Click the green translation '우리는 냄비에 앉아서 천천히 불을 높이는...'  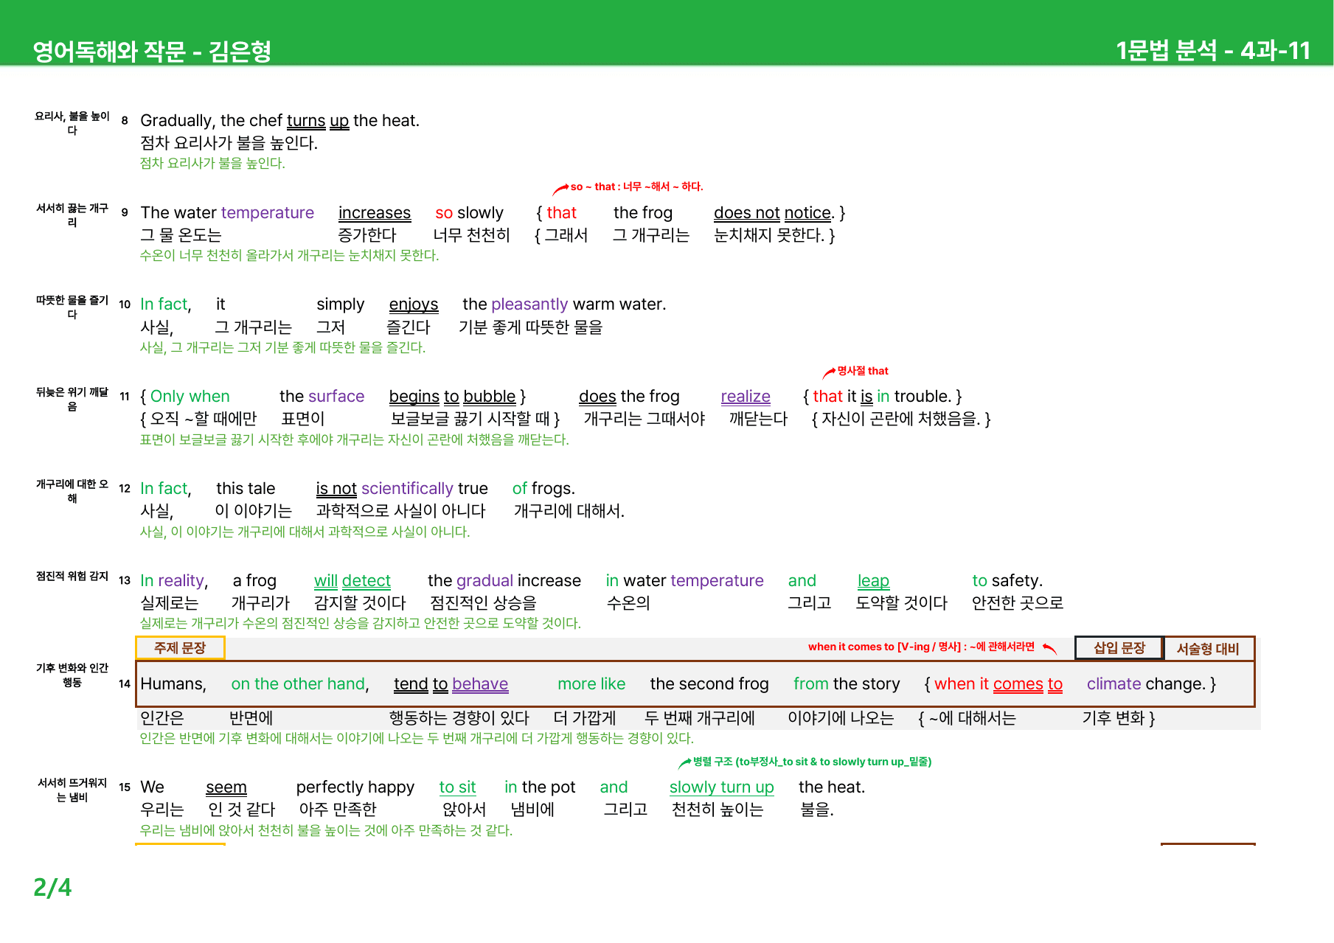[326, 830]
